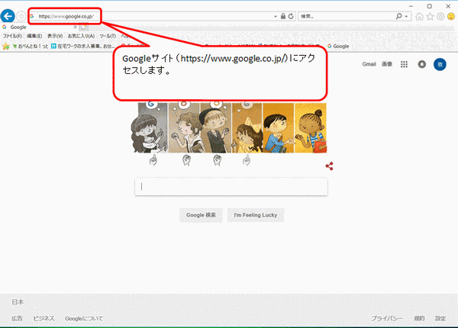Open the 編集(E) menu

pyautogui.click(x=34, y=36)
